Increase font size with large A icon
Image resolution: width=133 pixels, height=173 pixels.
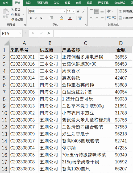click(x=78, y=11)
